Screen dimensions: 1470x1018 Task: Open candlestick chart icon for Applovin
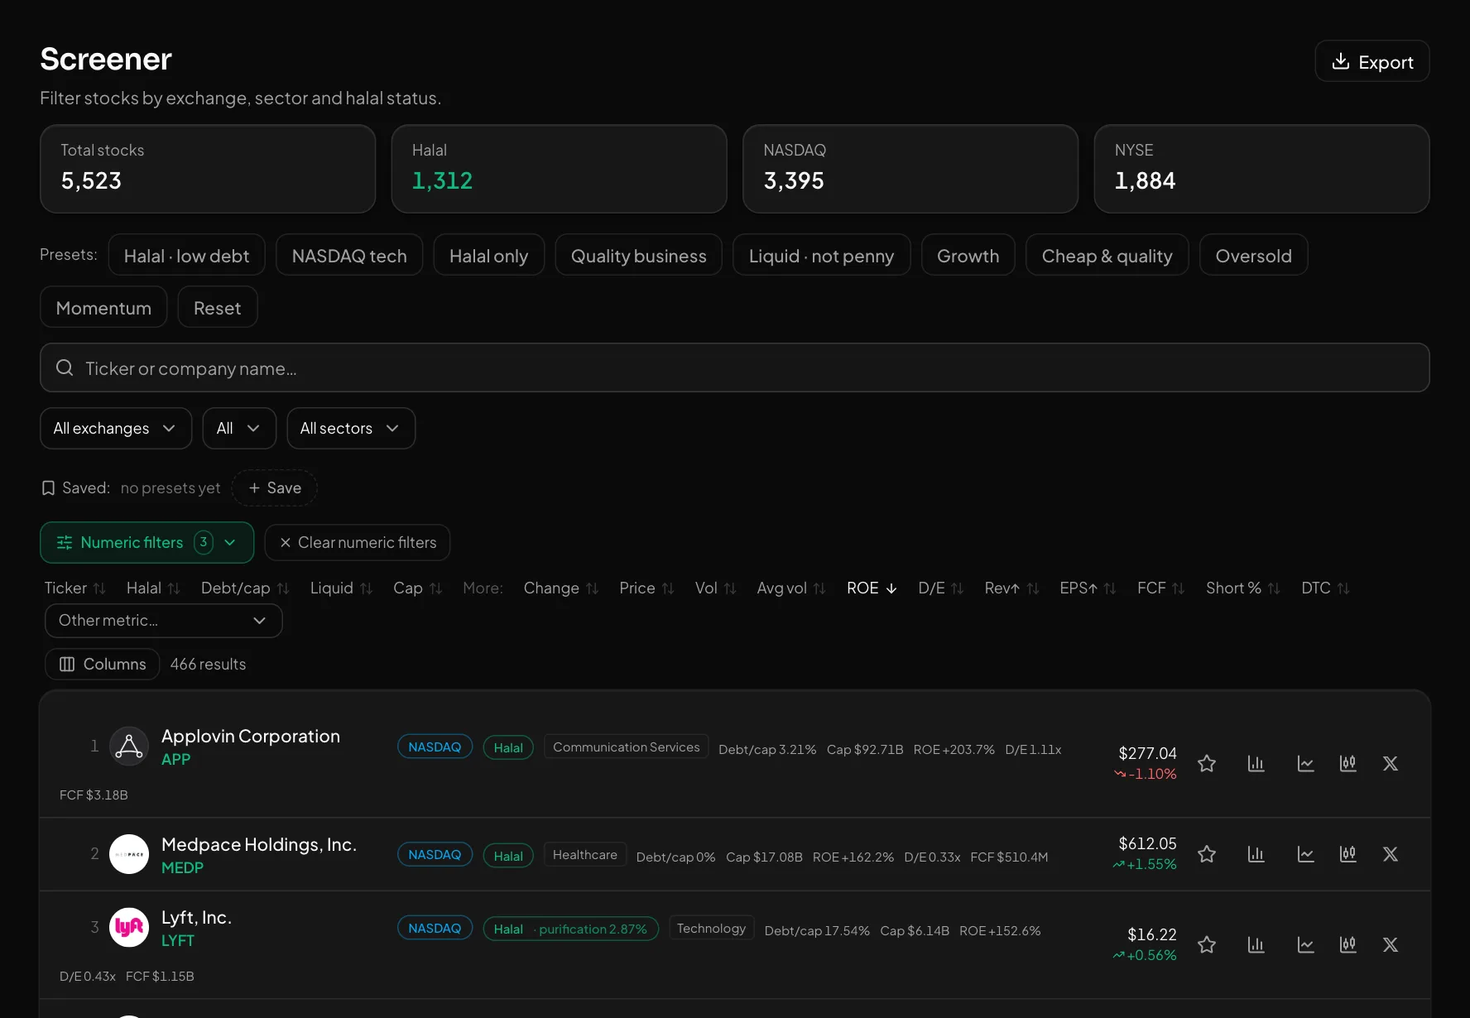click(1348, 763)
